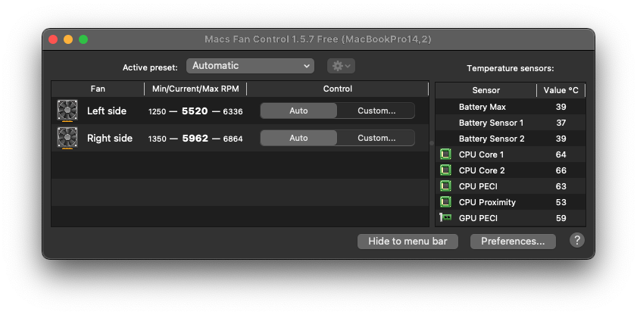This screenshot has width=637, height=315.
Task: Minimize the window with the yellow button
Action: (68, 39)
